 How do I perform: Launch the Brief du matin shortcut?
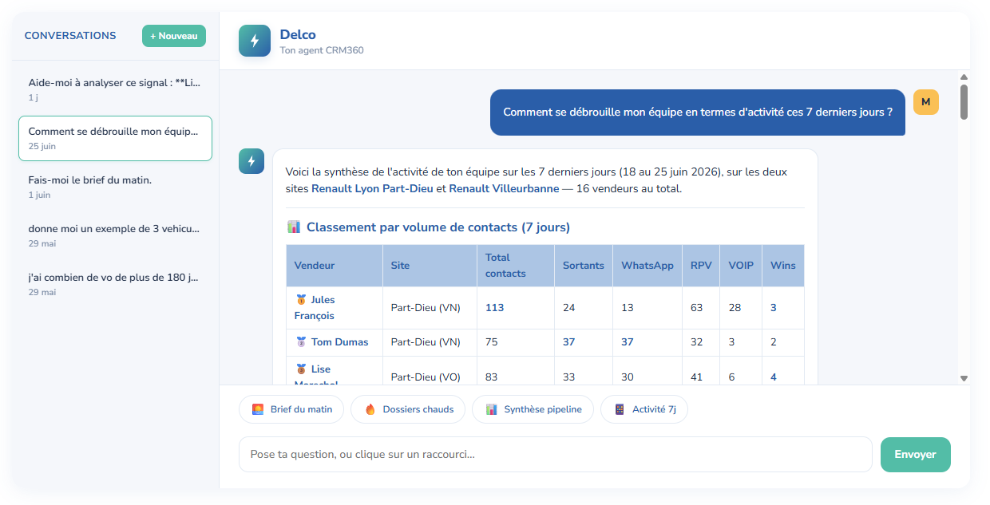tap(291, 409)
